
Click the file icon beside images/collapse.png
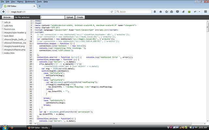tap(3, 50)
